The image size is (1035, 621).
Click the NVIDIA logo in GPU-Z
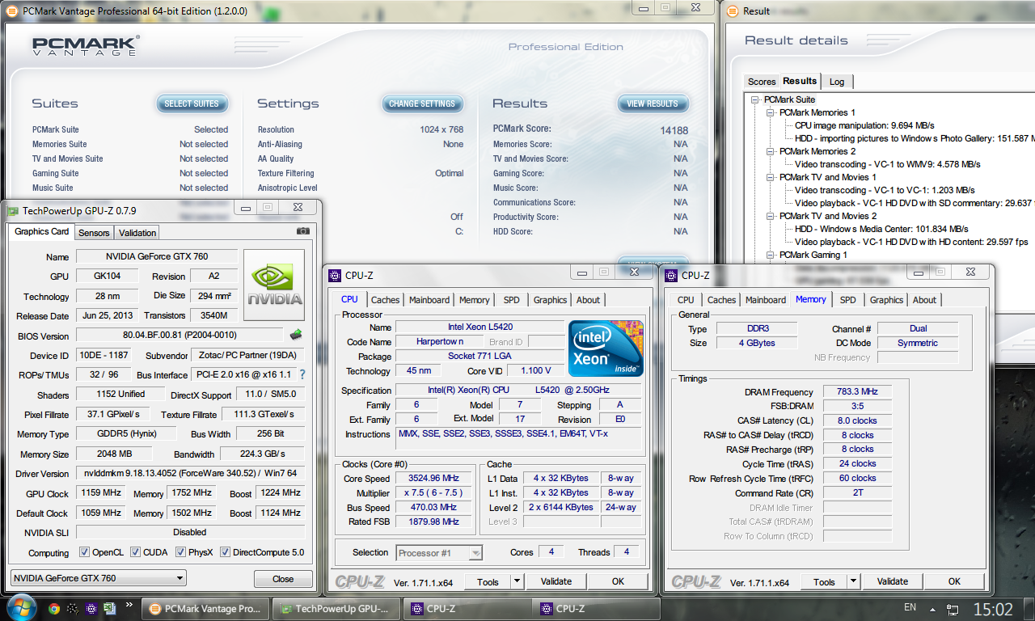(x=274, y=285)
